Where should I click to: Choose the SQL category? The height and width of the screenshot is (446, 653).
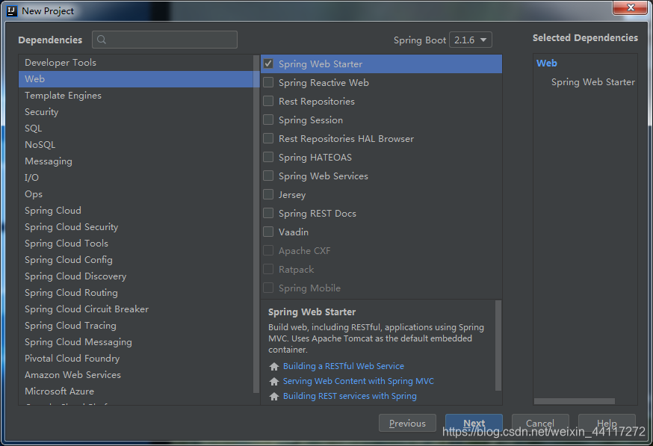coord(136,128)
